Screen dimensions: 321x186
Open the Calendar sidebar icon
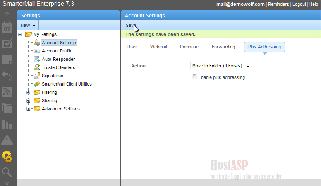coord(7,27)
